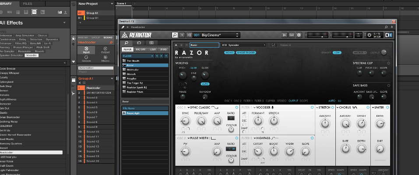Open the MACROS dropdown in Razor
Image resolution: width=419 pixels, height=175 pixels.
tap(360, 52)
